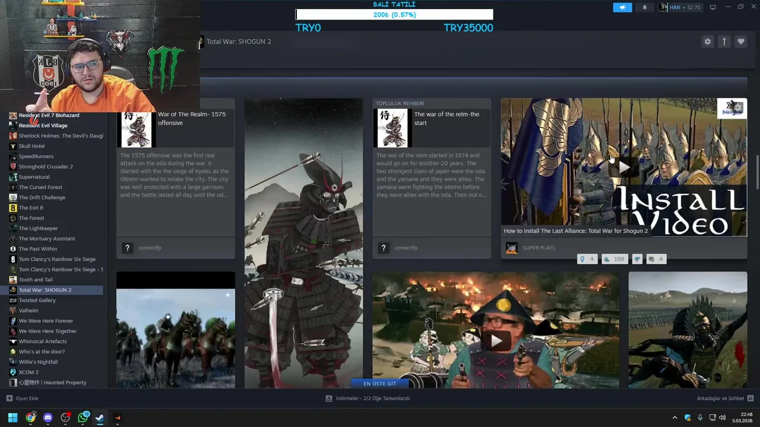Show hidden tray icons chevron

[x=674, y=418]
